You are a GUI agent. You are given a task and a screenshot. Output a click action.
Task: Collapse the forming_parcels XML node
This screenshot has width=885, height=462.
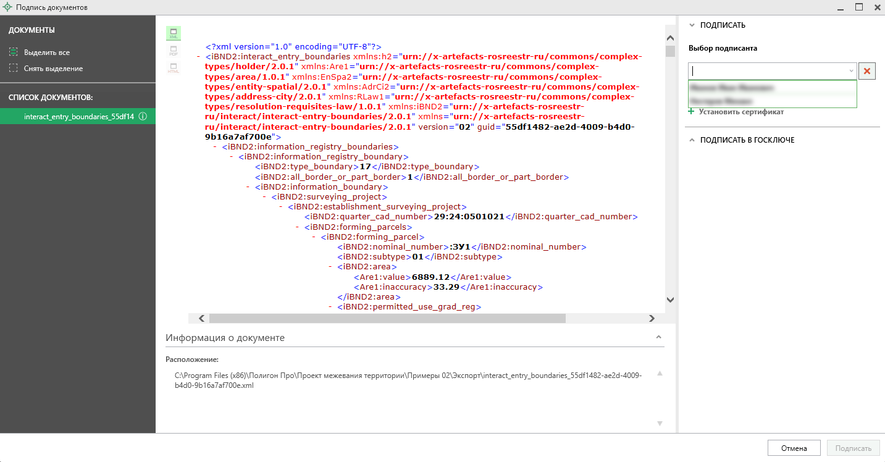point(298,227)
